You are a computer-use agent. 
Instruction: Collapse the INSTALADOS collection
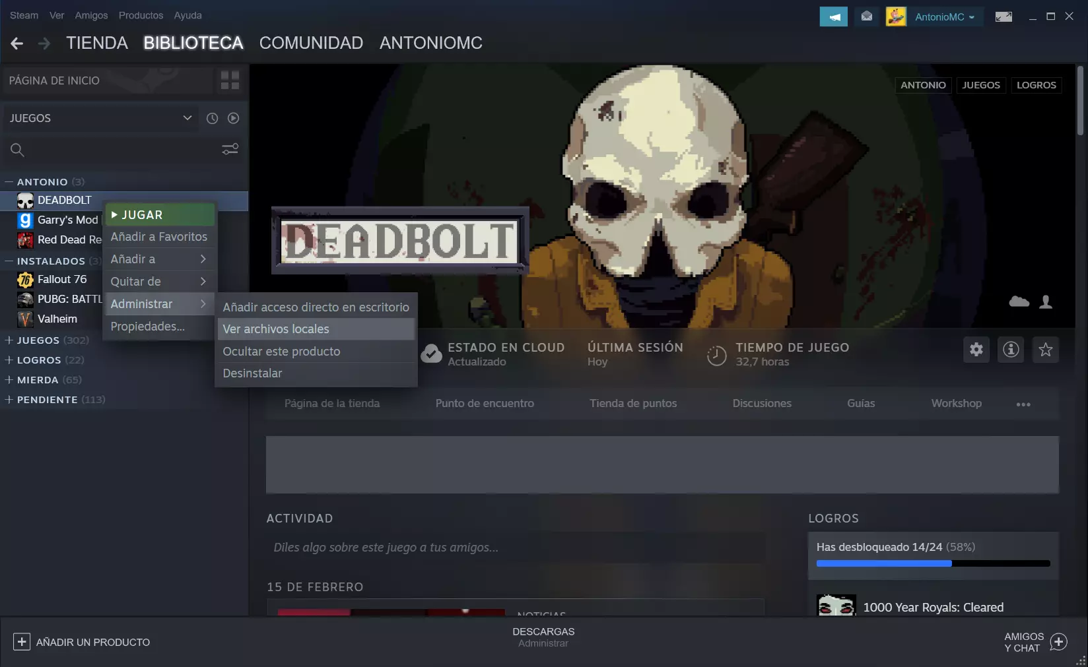click(x=9, y=261)
